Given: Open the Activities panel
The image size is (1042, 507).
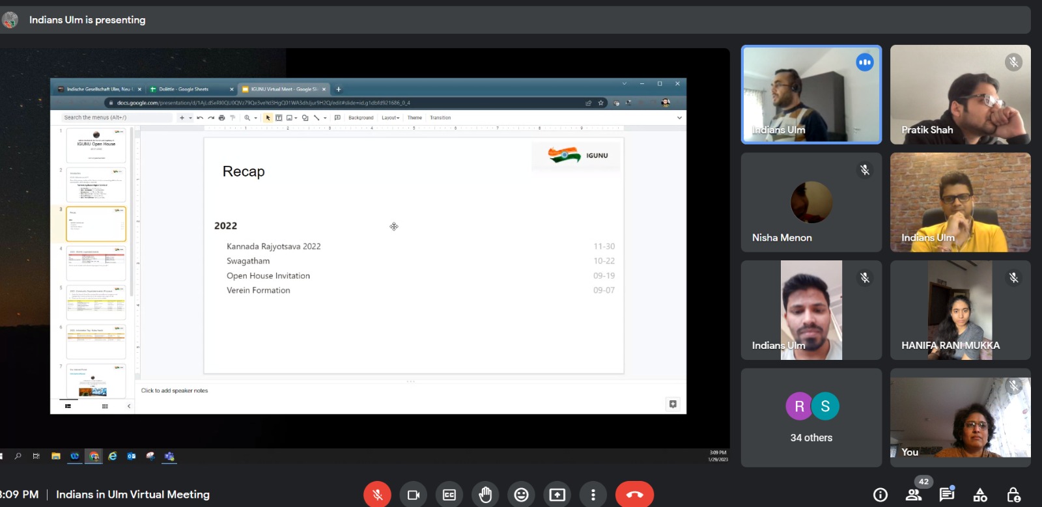Looking at the screenshot, I should 980,495.
